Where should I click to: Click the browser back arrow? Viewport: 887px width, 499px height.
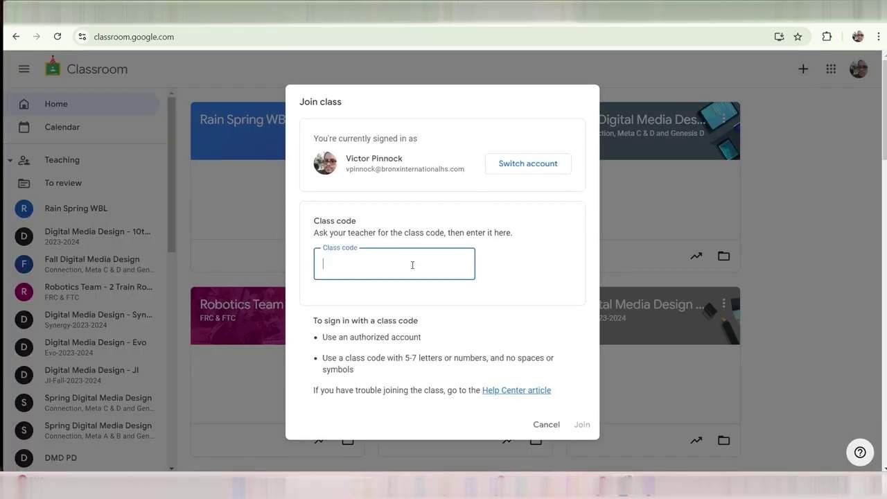[x=16, y=37]
